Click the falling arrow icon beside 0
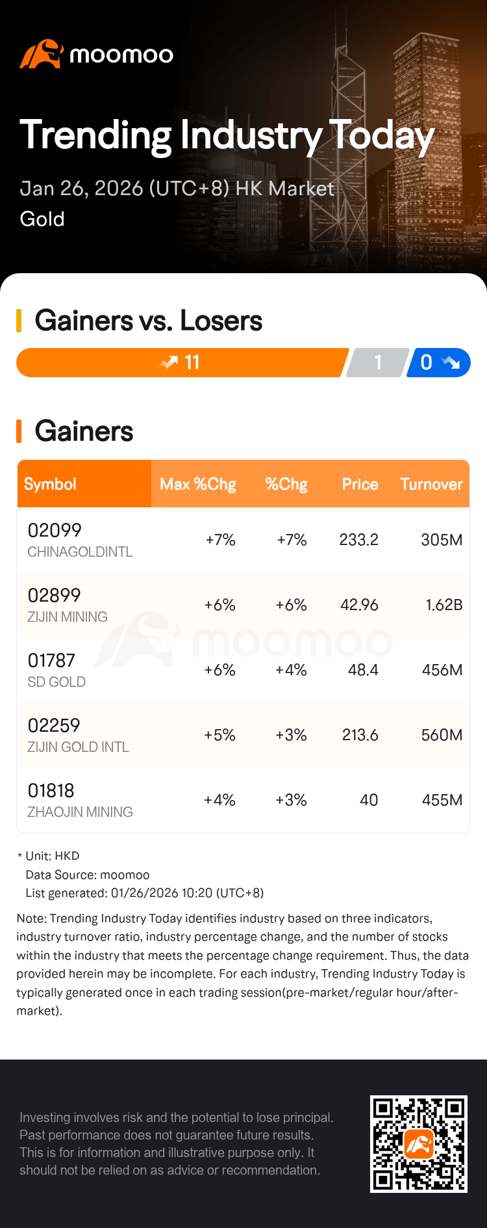 tap(450, 362)
